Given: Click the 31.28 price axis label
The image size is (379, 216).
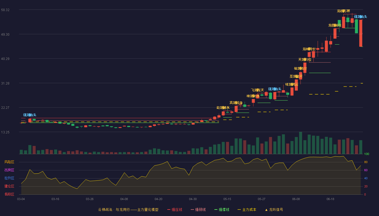Looking at the screenshot, I should coord(5,83).
